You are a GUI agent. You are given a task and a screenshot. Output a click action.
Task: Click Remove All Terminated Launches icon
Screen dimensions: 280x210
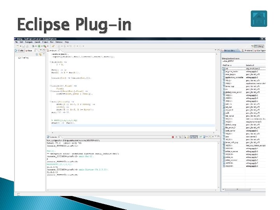click(x=180, y=137)
